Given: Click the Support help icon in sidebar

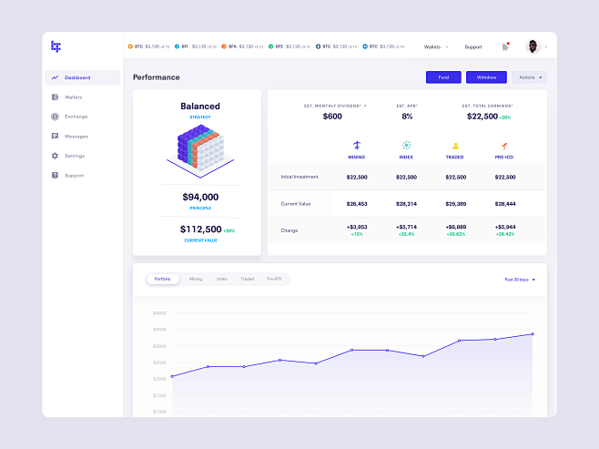Looking at the screenshot, I should pyautogui.click(x=56, y=176).
